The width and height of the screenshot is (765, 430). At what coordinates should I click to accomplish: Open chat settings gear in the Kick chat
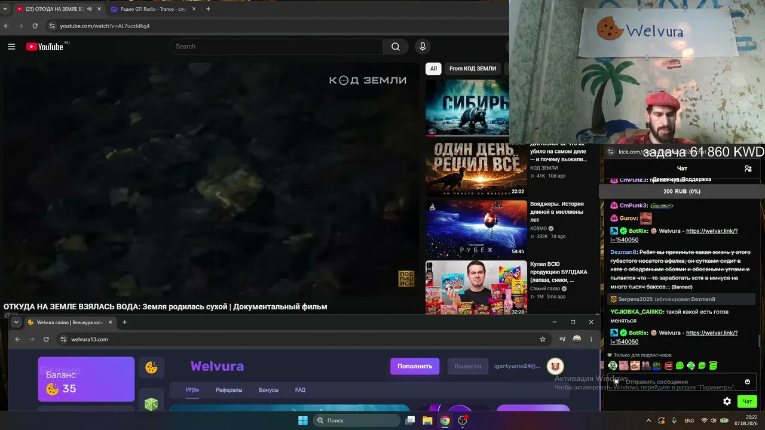point(727,401)
